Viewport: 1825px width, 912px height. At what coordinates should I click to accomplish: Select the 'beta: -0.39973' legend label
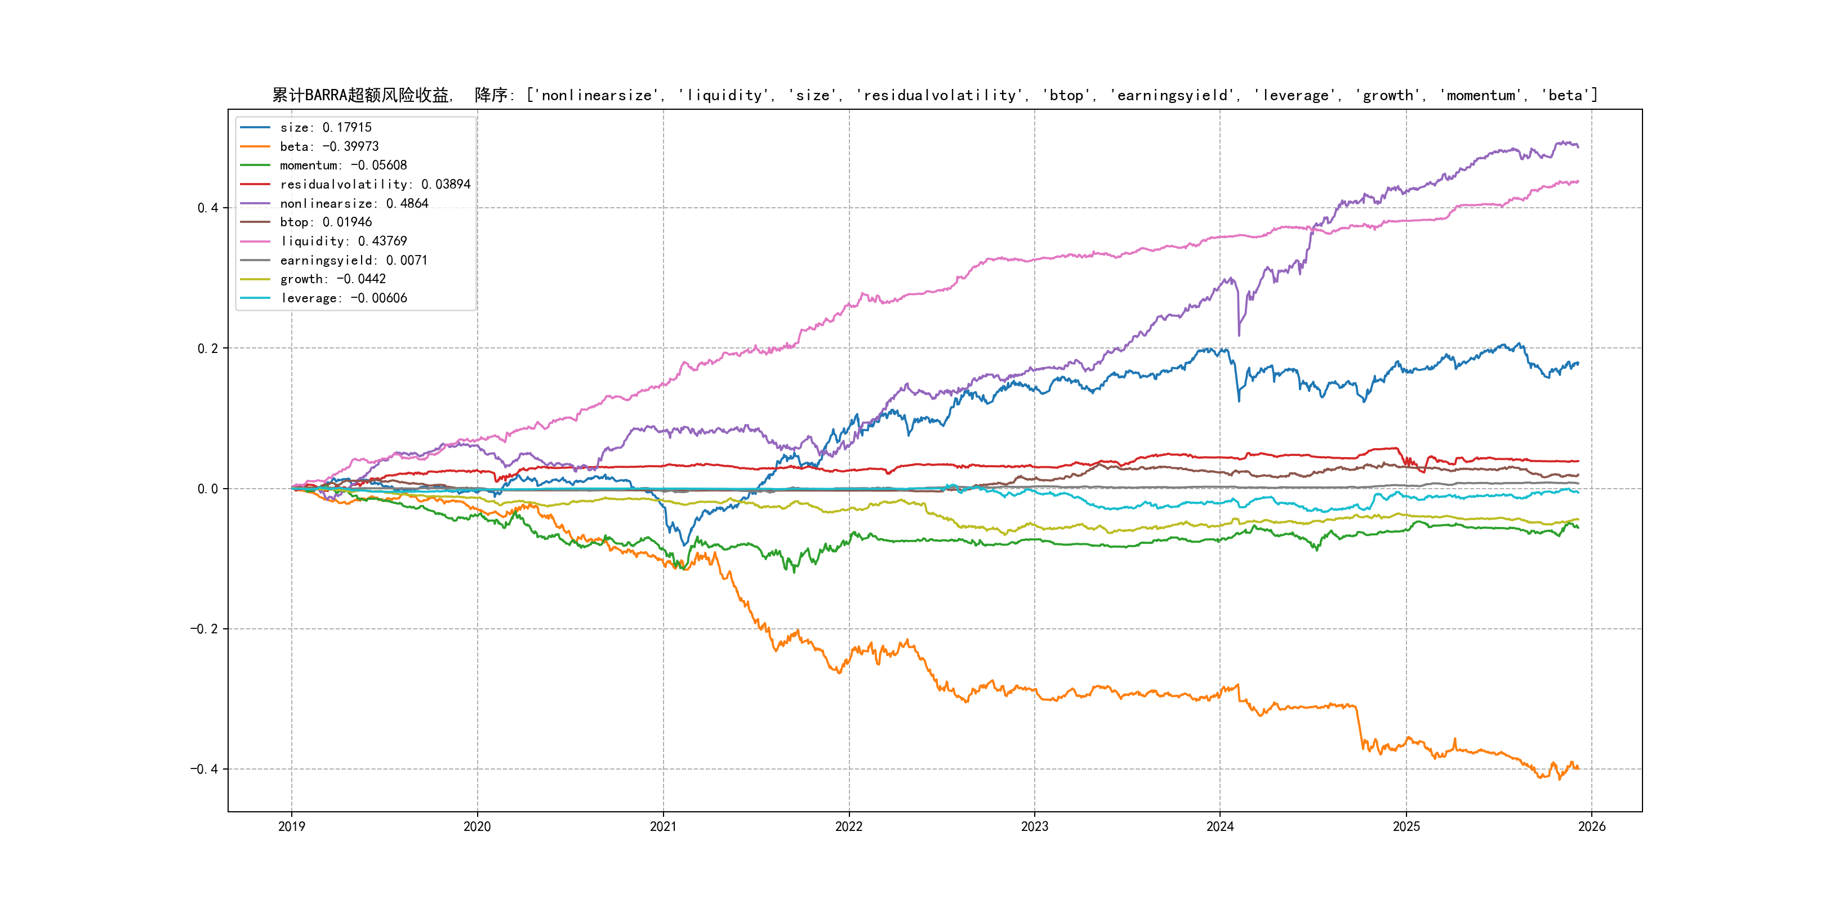329,146
